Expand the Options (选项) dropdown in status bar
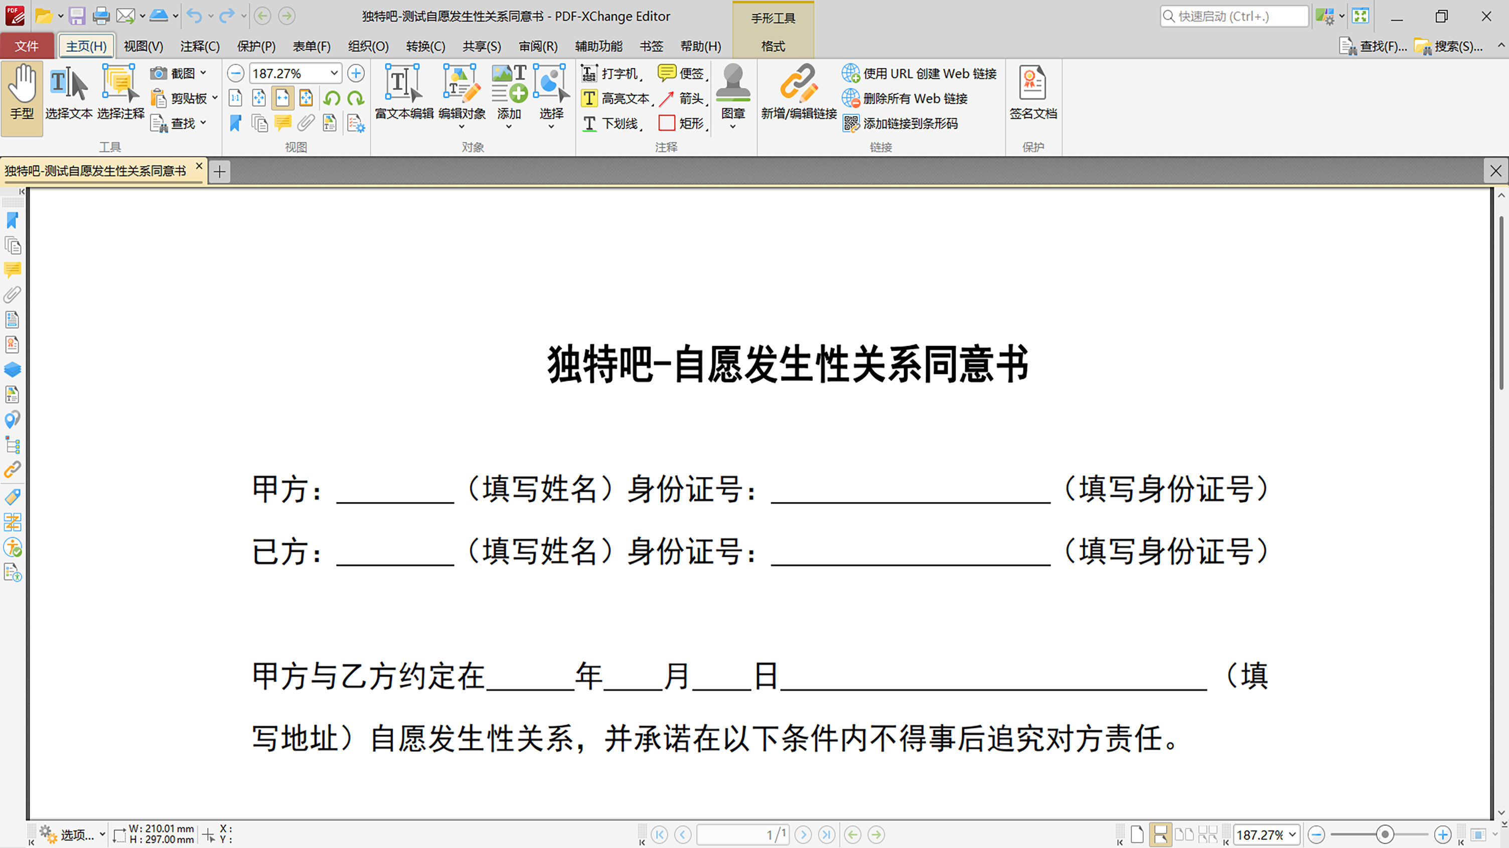 click(x=102, y=834)
